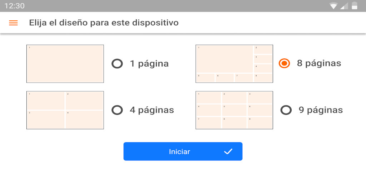Click the checkmark icon on Iniciar button
This screenshot has width=366, height=179.
(228, 151)
